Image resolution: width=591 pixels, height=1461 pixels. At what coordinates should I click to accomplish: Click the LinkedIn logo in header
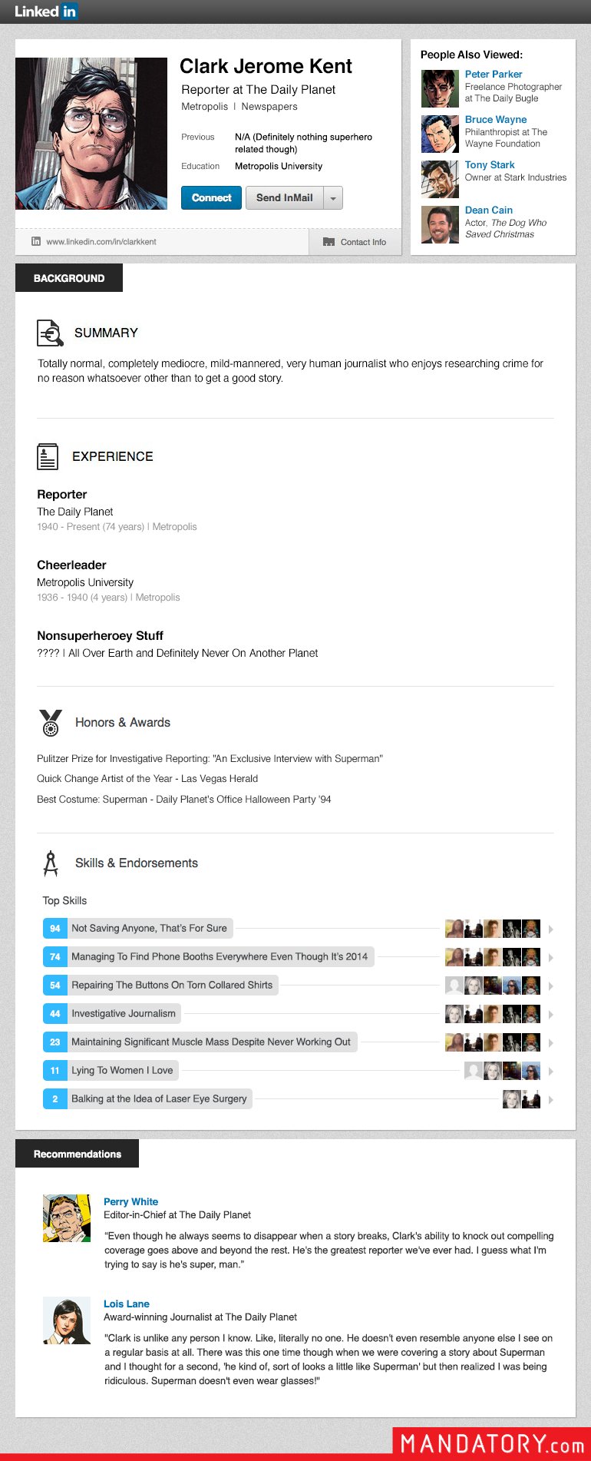(45, 12)
